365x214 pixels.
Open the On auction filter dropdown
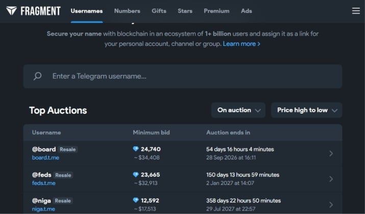238,110
